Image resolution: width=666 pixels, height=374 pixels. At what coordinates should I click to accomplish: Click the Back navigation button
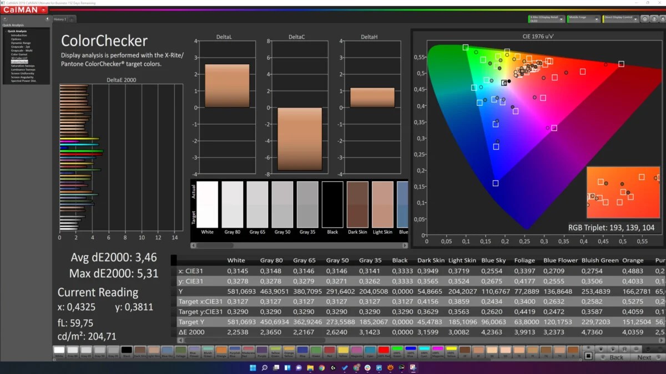pos(613,357)
